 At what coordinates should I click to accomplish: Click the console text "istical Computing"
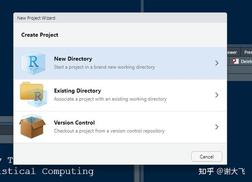(46, 171)
